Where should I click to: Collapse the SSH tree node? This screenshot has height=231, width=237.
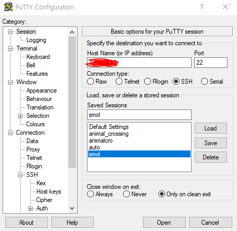point(20,175)
